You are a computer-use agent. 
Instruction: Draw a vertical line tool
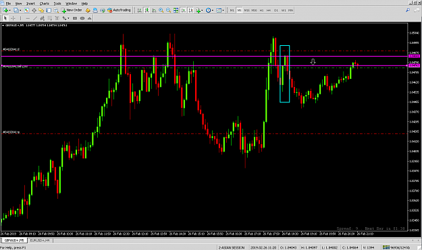pyautogui.click(x=20, y=18)
